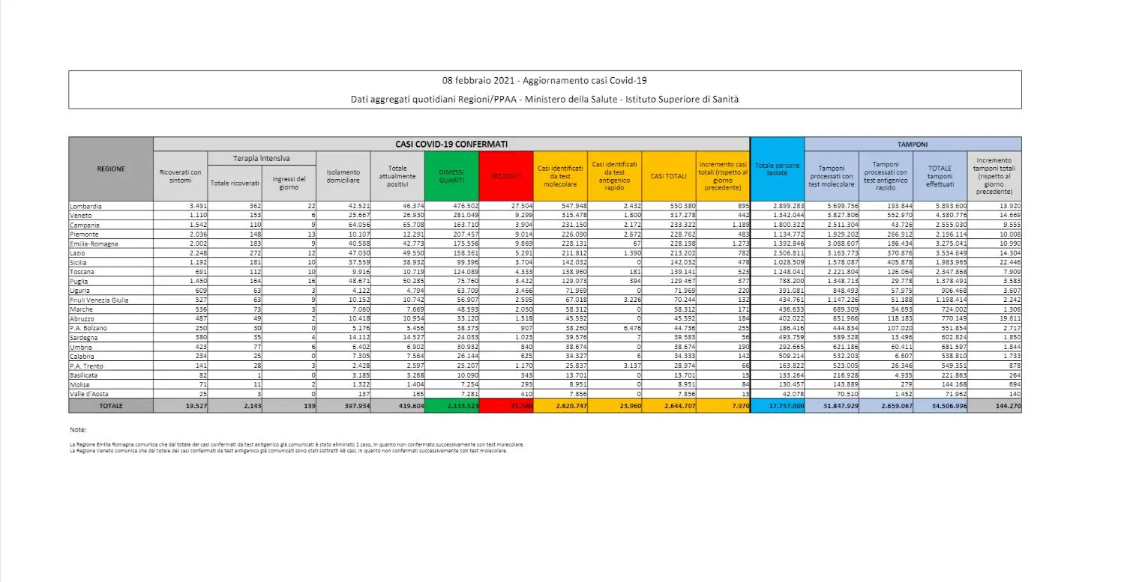Select "Casi identificati da test molecolare" header

tap(560, 175)
